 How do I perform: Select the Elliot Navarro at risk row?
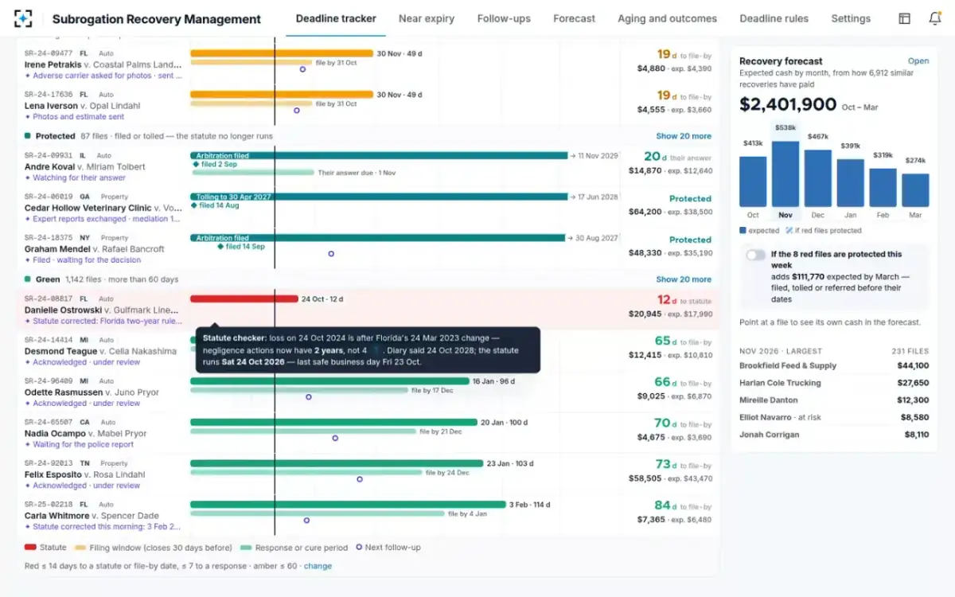coord(834,417)
